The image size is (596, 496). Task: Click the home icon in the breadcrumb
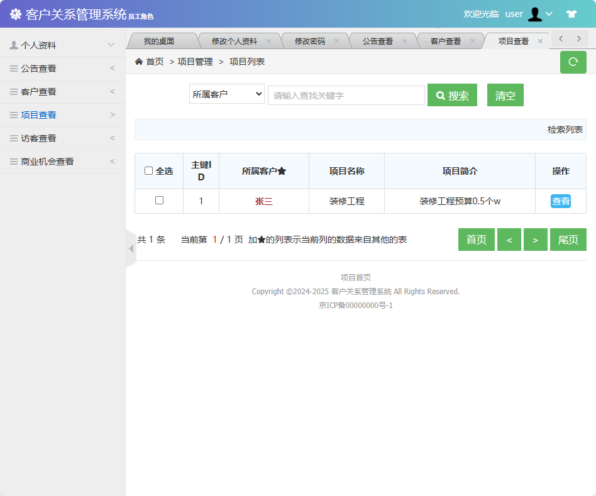coord(138,62)
